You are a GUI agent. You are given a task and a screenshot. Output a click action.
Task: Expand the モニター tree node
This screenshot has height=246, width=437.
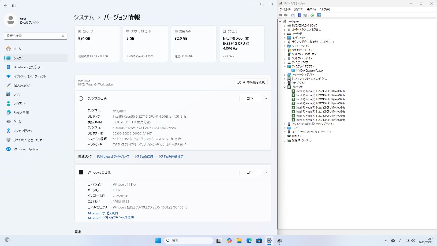[x=285, y=128]
